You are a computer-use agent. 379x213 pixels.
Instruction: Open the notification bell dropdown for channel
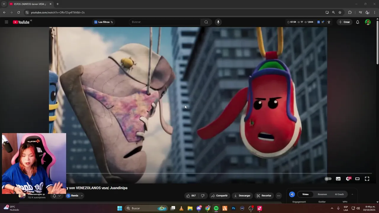[x=57, y=196]
